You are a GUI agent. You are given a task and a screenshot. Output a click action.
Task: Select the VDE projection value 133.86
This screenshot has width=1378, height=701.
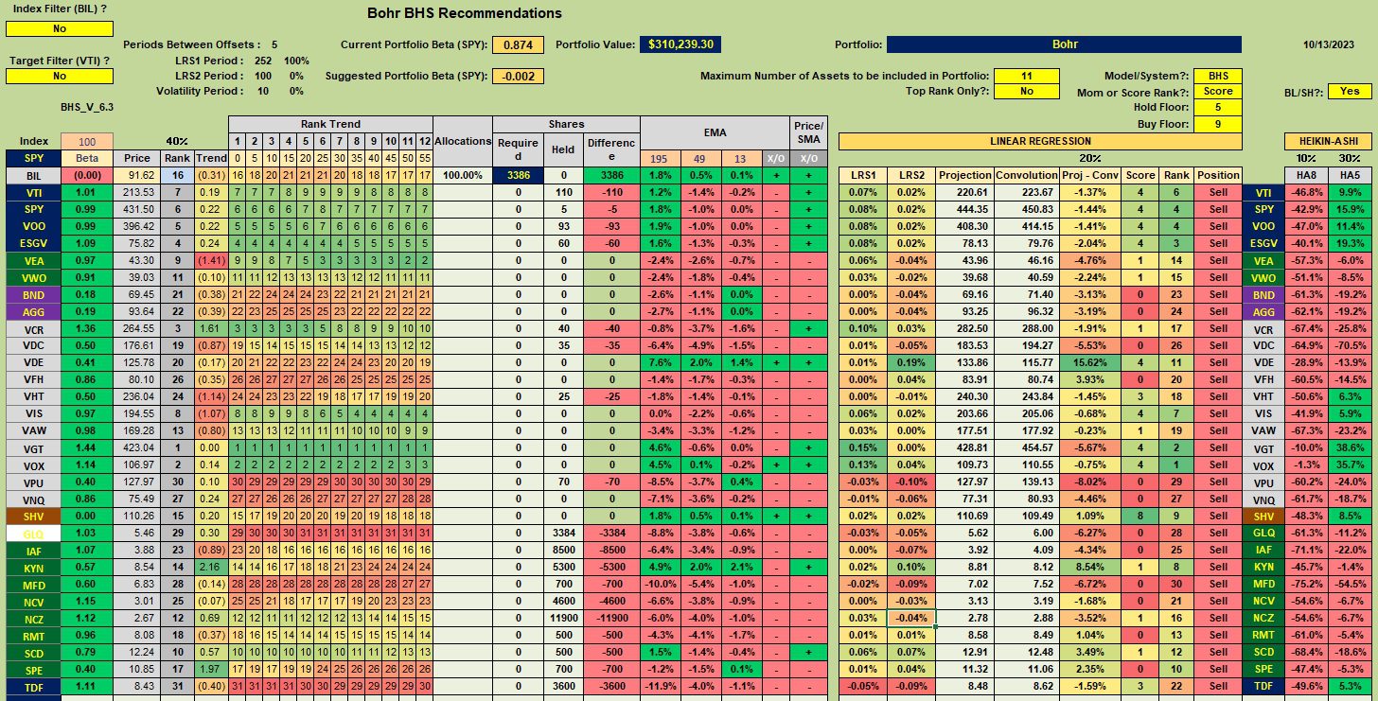click(x=964, y=362)
